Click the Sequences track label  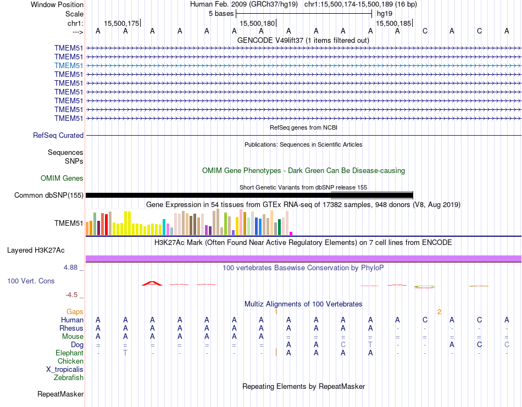(65, 152)
